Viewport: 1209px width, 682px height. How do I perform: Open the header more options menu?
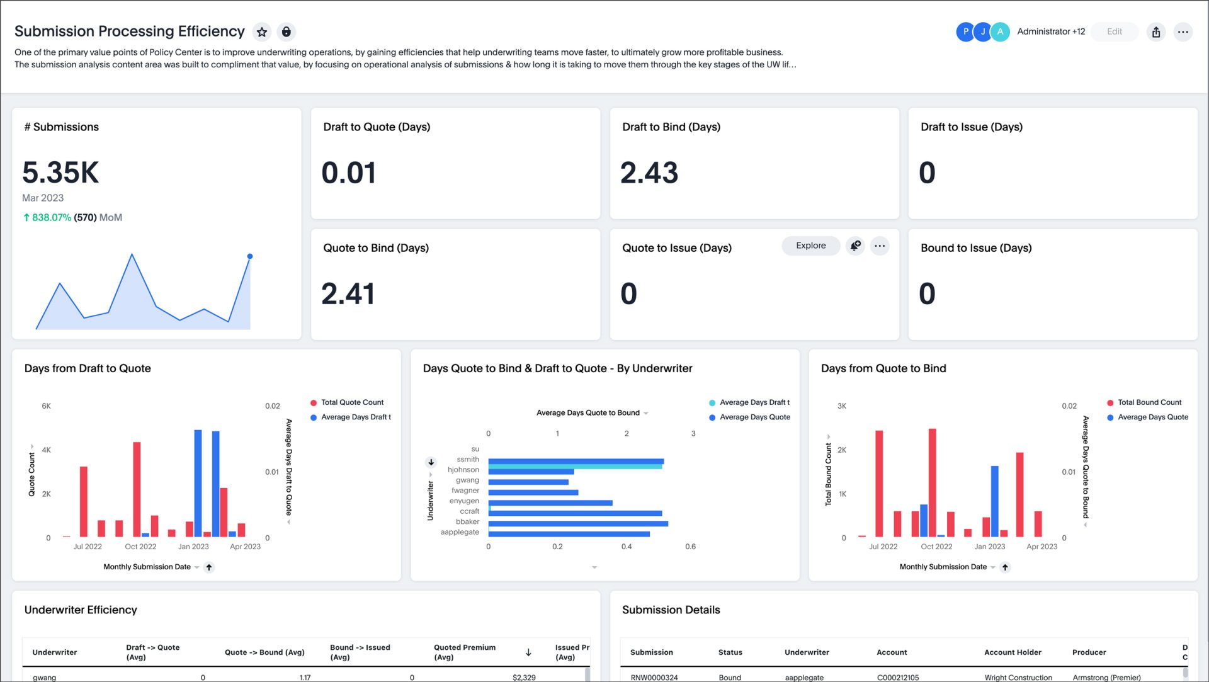point(1183,31)
